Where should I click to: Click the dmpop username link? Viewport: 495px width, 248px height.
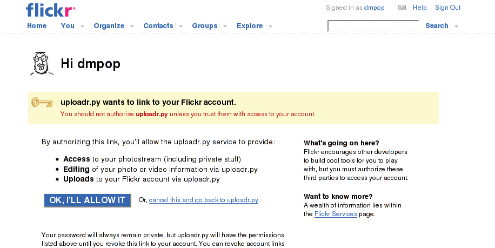pos(374,8)
